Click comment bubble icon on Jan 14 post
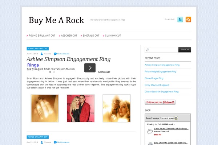The image size is (218, 145). (x=55, y=54)
